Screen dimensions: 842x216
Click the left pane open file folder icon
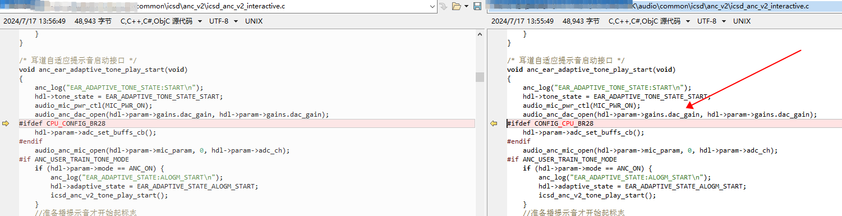(x=456, y=6)
